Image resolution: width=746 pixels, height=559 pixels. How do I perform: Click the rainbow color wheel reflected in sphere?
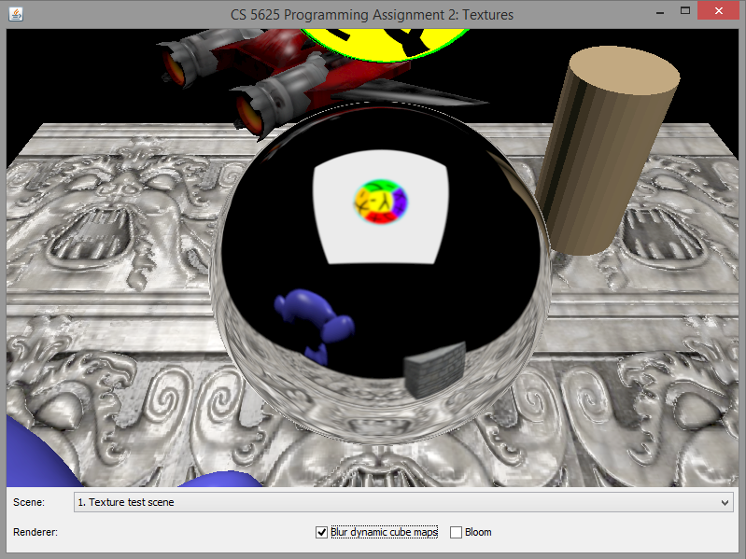point(379,202)
